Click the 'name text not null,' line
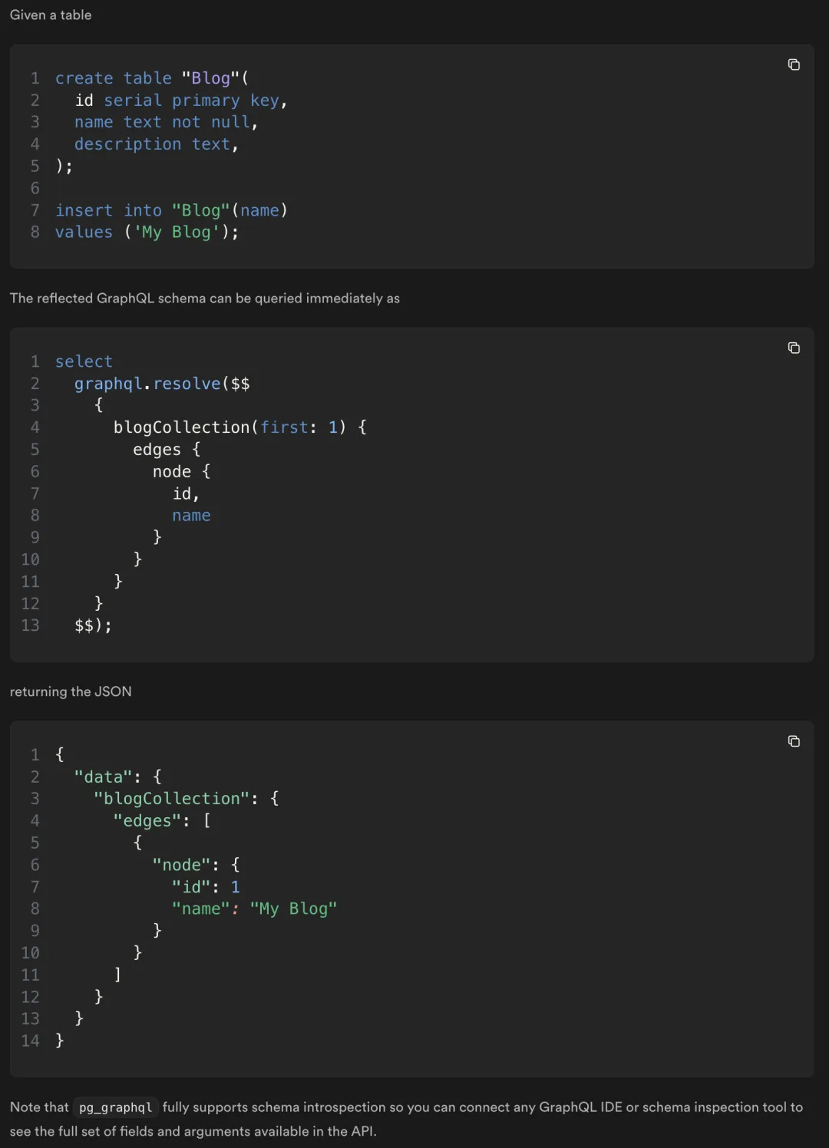This screenshot has width=829, height=1148. [x=166, y=122]
